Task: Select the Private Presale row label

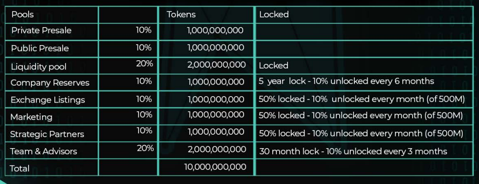Action: tap(41, 30)
